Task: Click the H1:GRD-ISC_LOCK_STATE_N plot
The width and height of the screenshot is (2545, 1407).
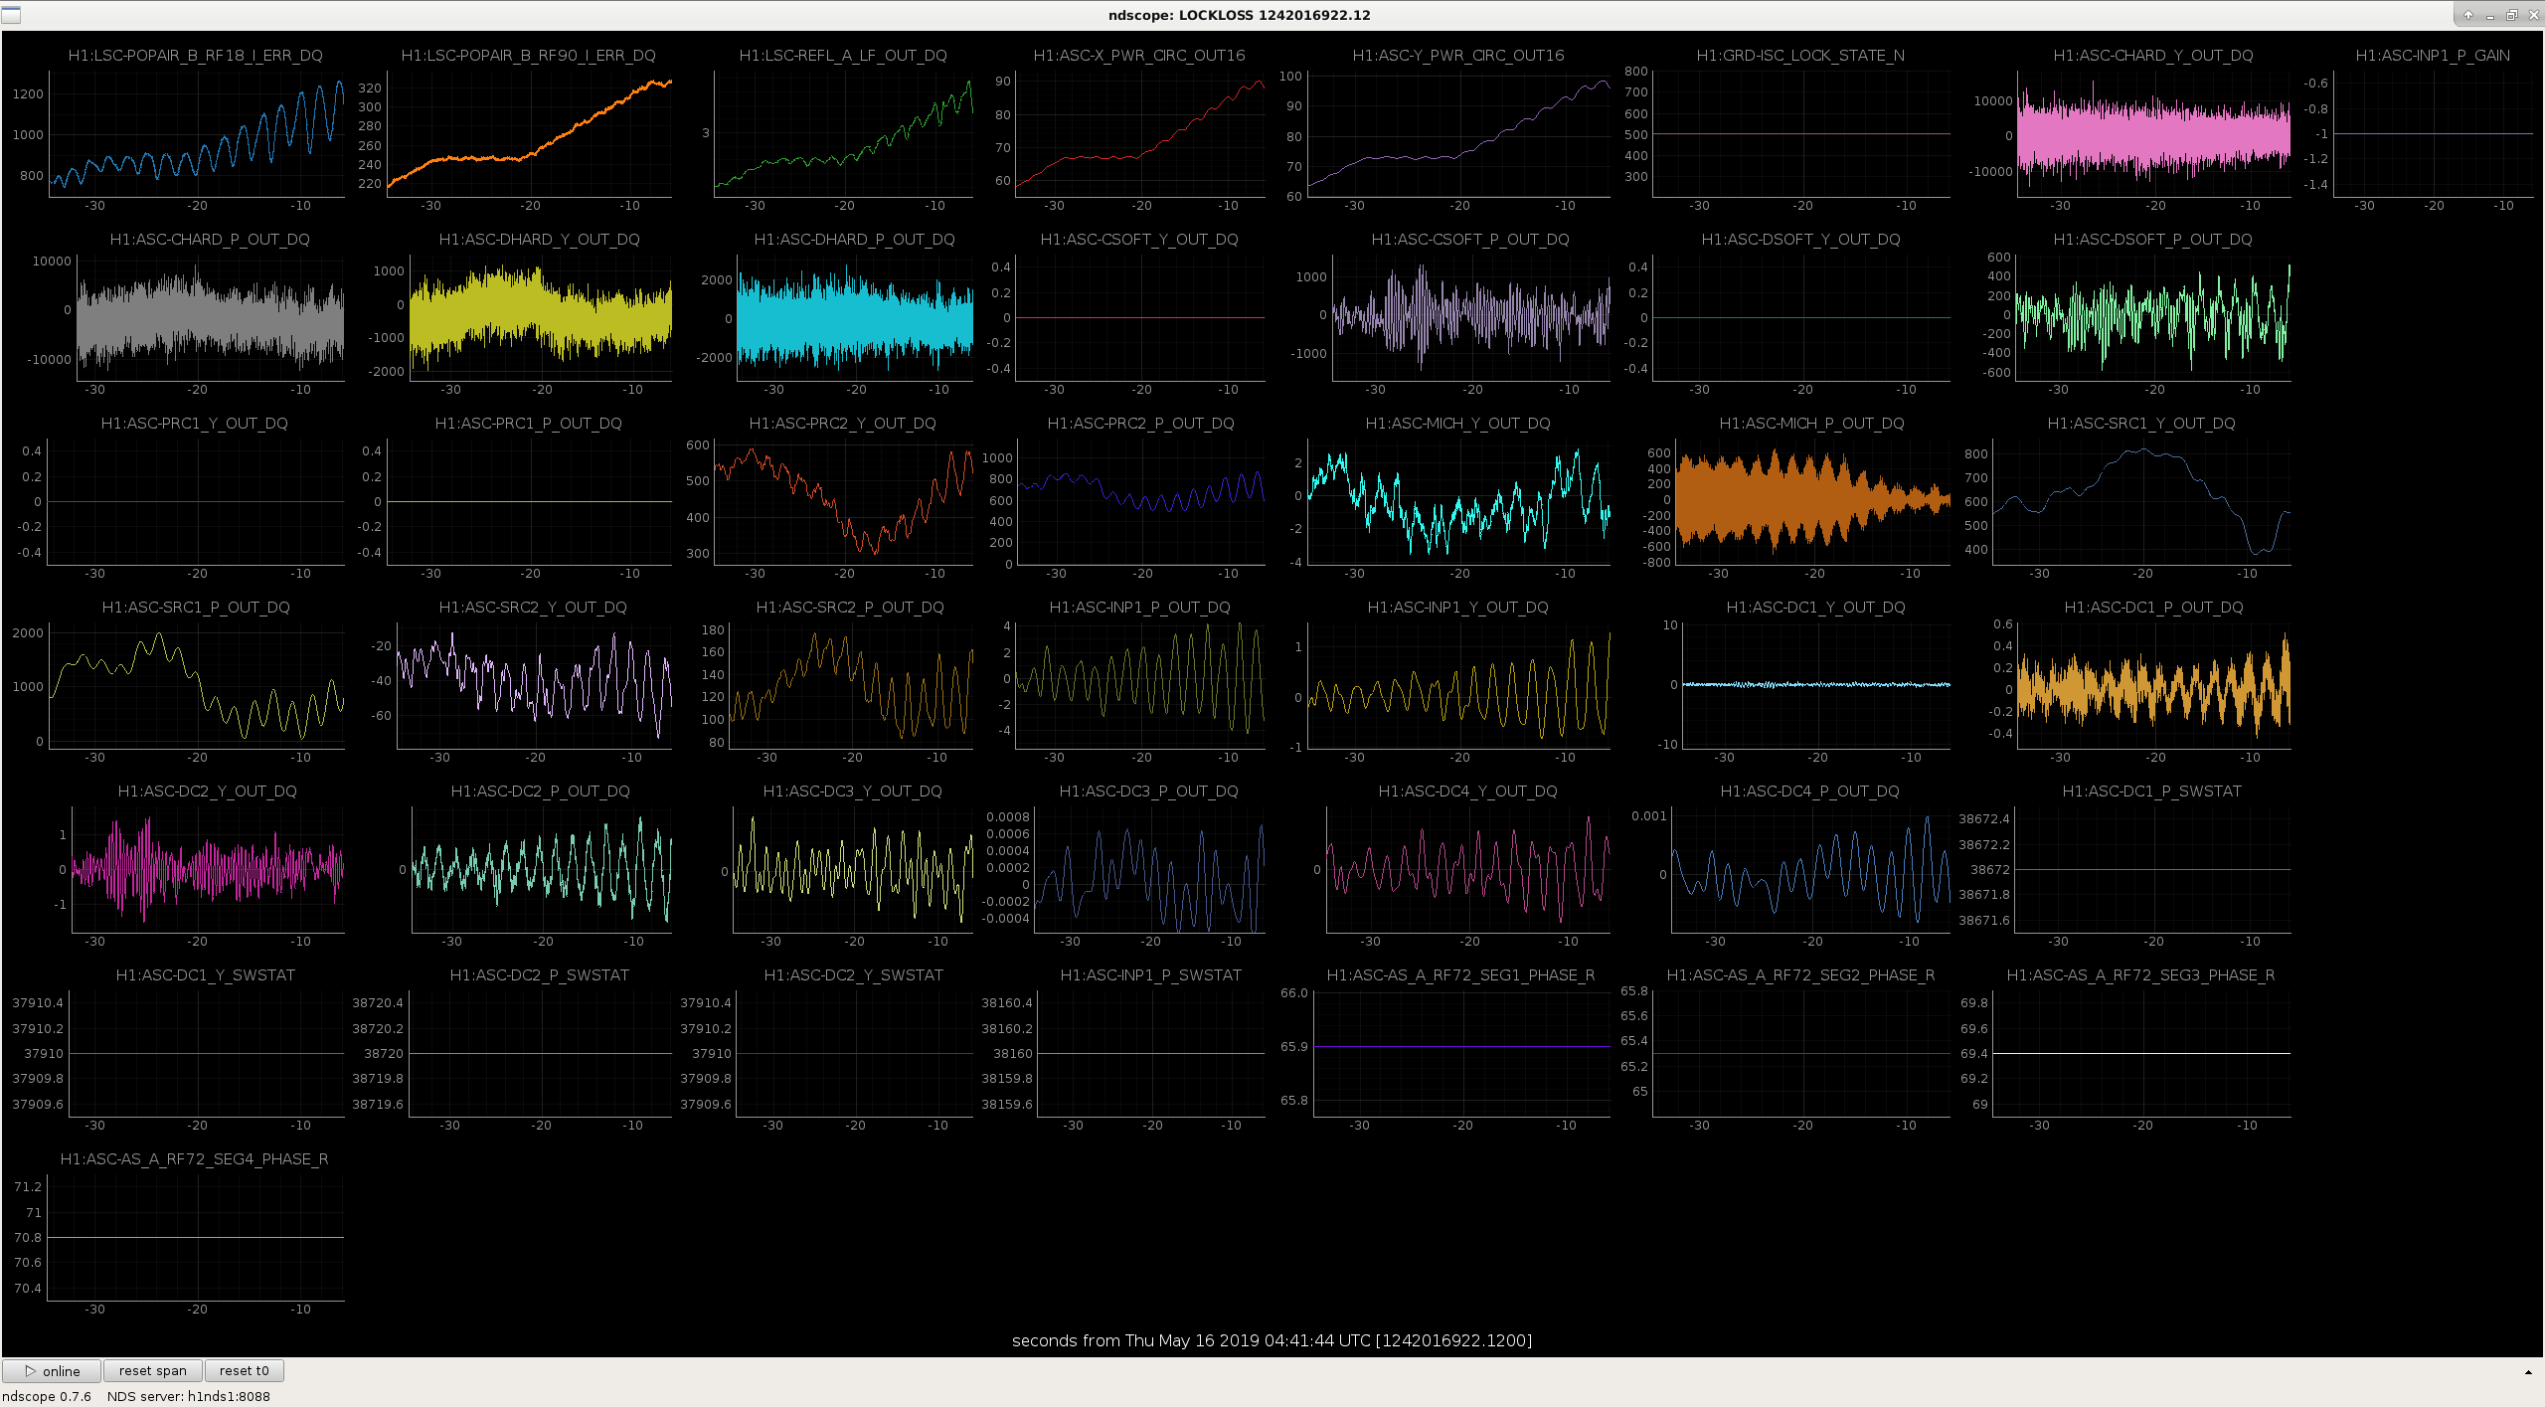Action: point(1801,133)
